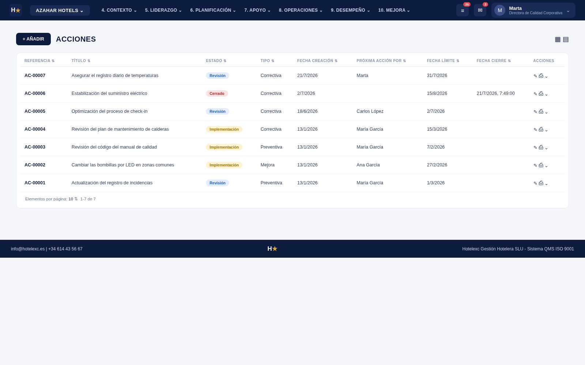Screen dimensions: 585x365
Task: Change the items per page selector
Action: (x=73, y=199)
